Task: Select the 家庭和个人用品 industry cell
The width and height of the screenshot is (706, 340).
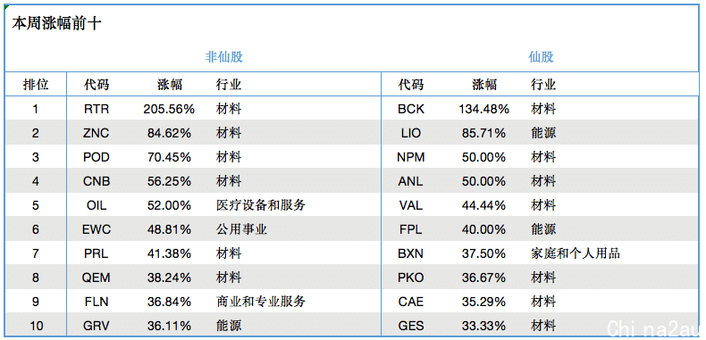Action: (576, 253)
